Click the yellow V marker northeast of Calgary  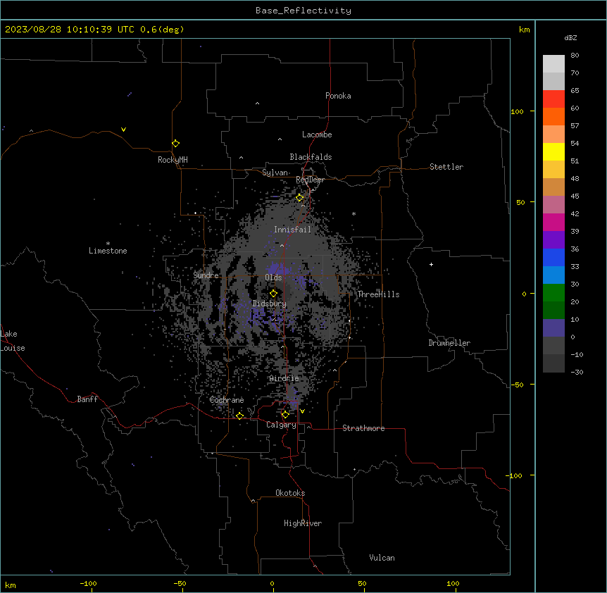(302, 411)
